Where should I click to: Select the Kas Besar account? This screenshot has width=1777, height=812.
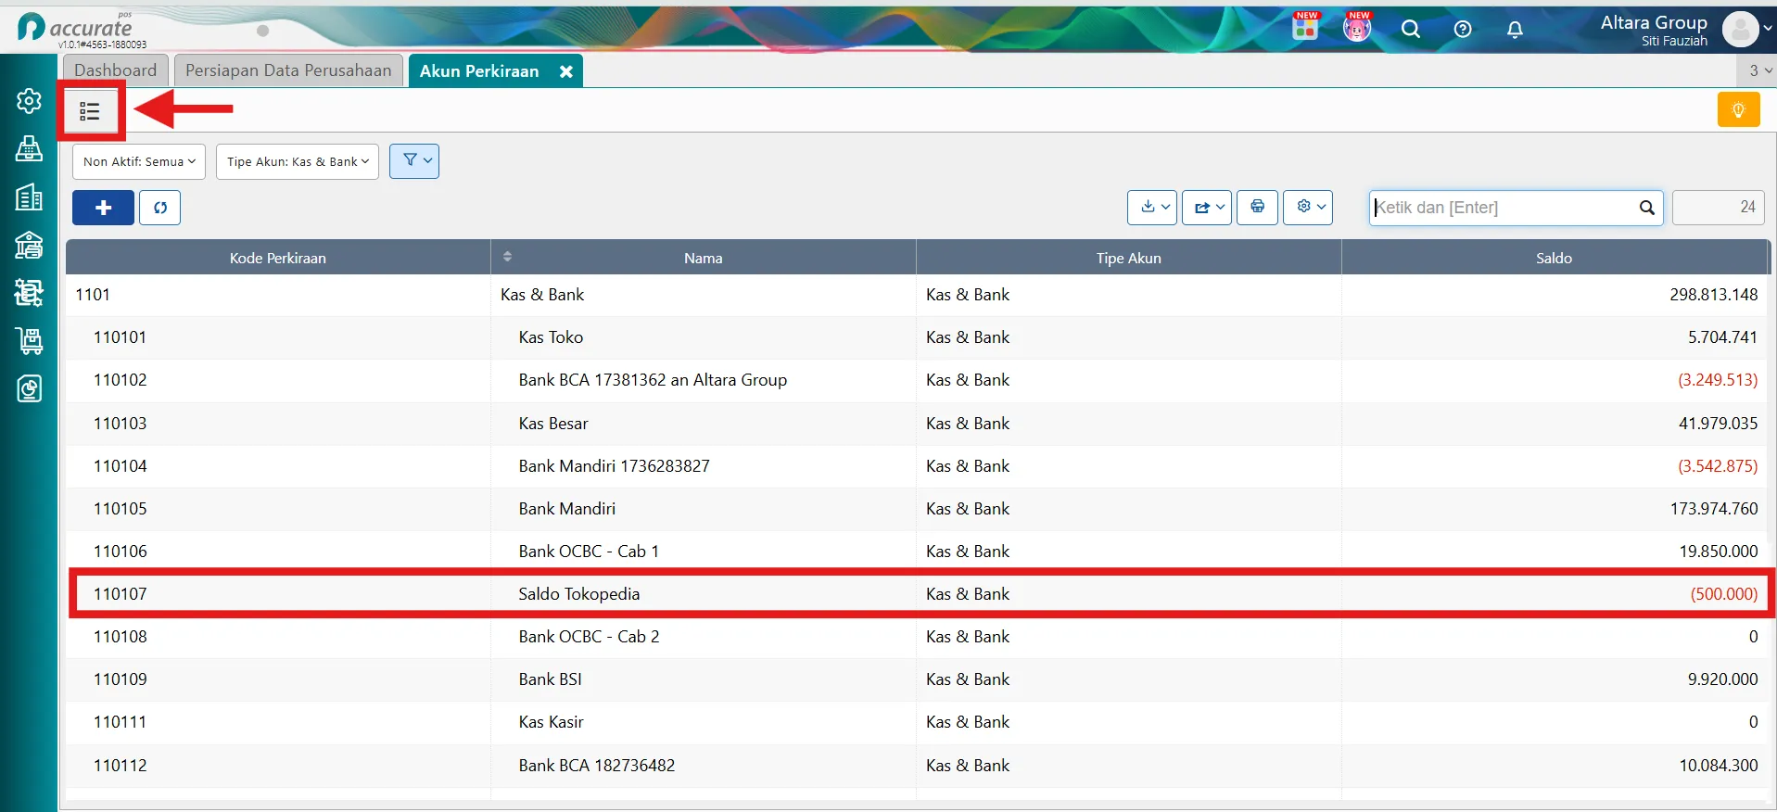pos(916,424)
